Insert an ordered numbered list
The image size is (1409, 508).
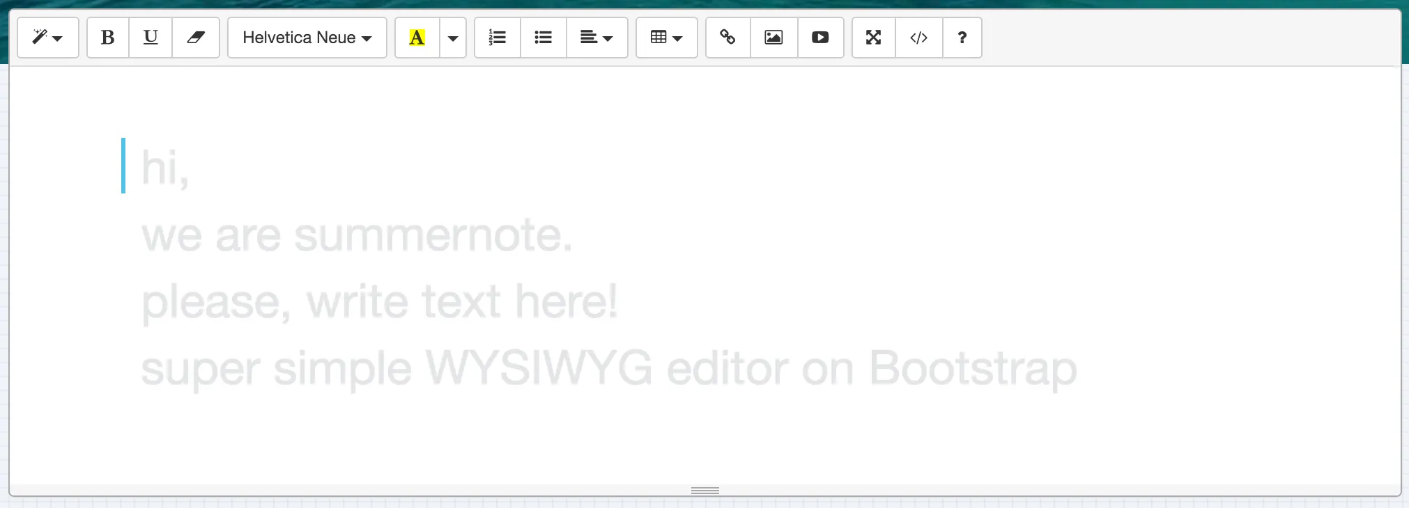point(498,38)
